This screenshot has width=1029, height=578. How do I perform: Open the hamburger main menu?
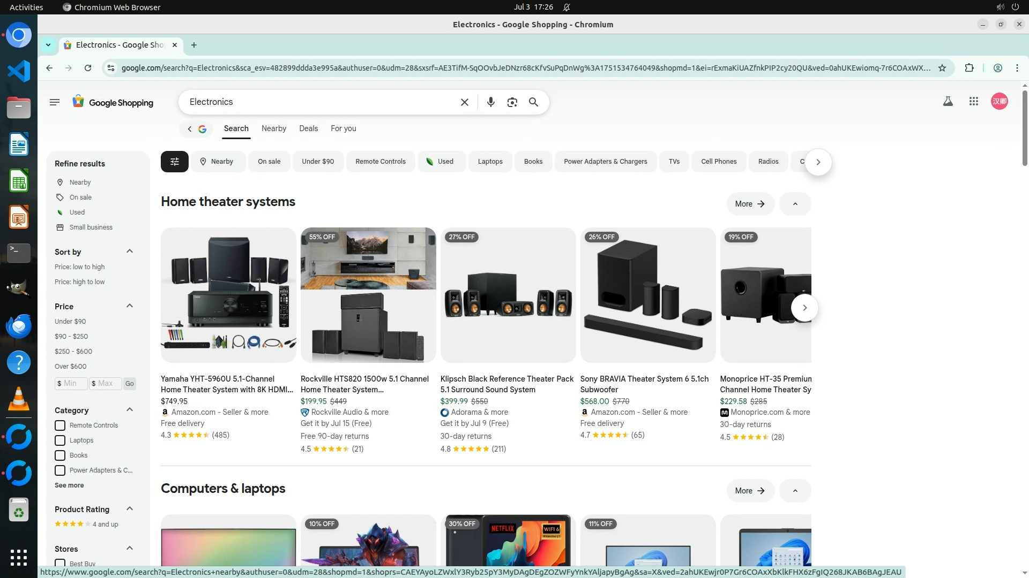(x=55, y=102)
